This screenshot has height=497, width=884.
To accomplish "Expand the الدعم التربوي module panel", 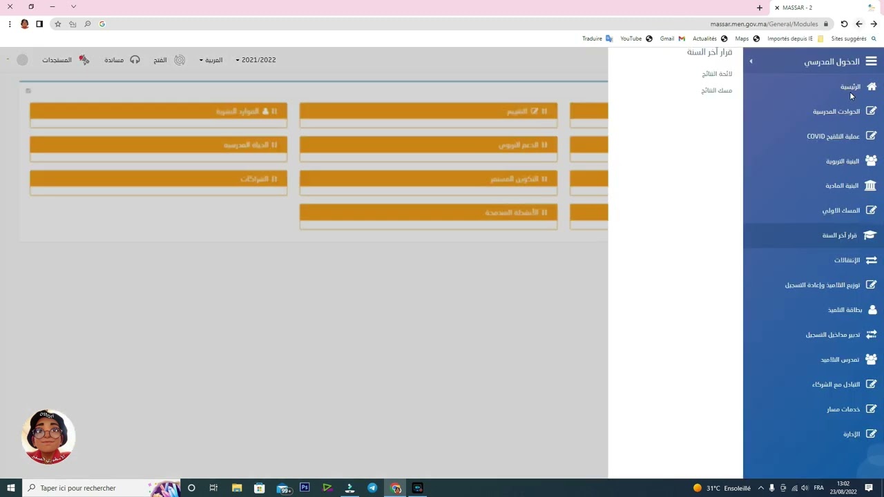I will coord(428,145).
